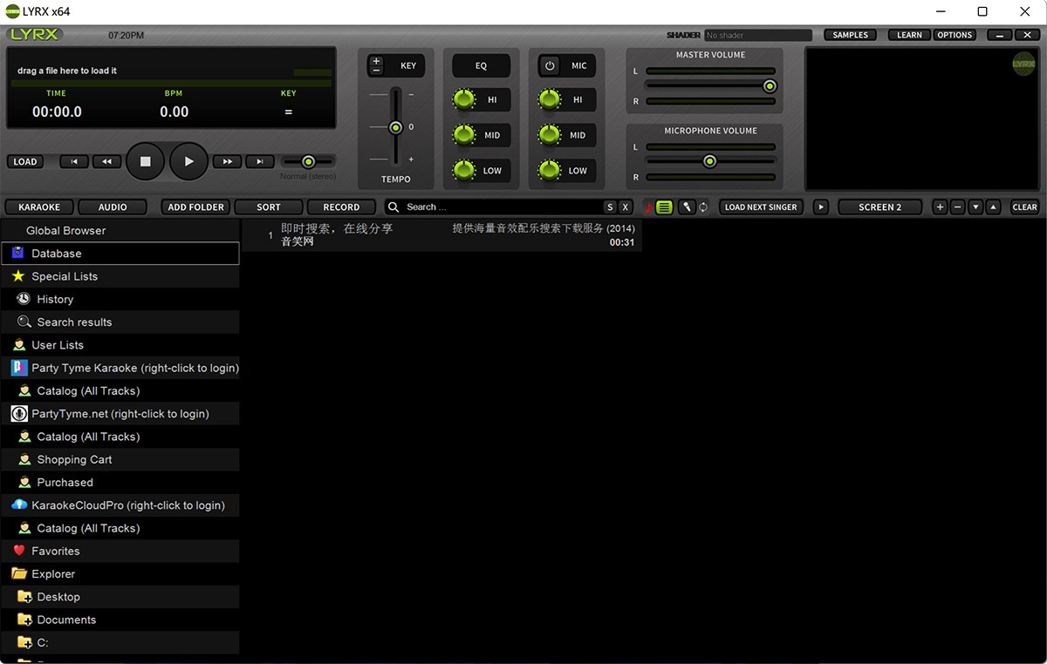Click the red music note icon near search field
Screen dimensions: 1047x664
pyautogui.click(x=649, y=207)
